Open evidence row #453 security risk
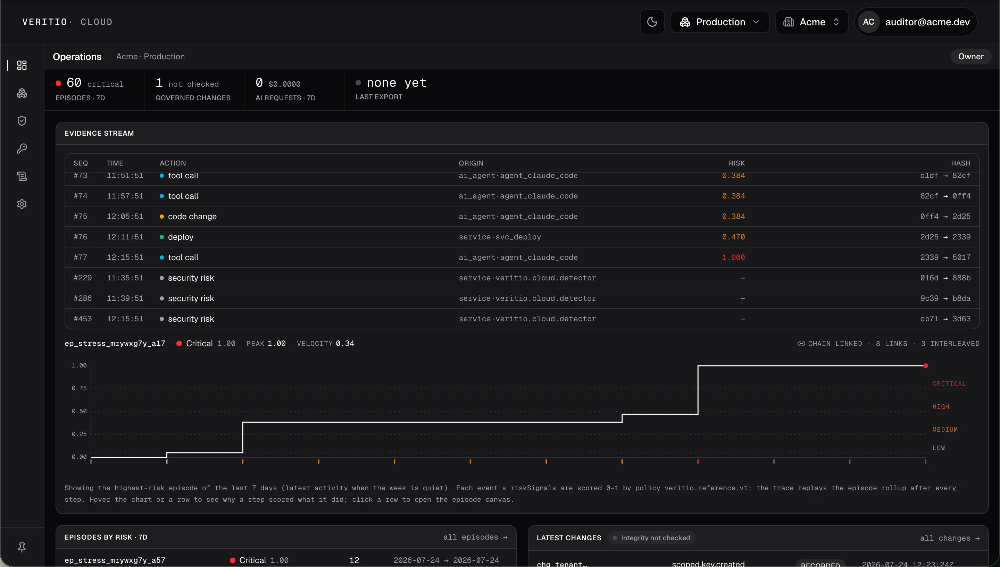The image size is (1000, 567). (522, 319)
